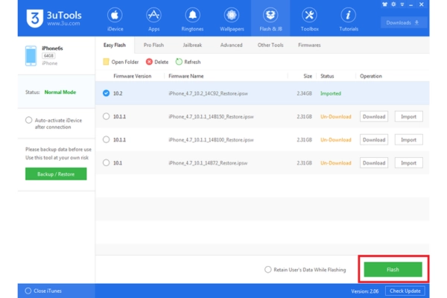Viewport: 447px width, 298px height.
Task: Select the Flash & JB icon
Action: (x=270, y=16)
